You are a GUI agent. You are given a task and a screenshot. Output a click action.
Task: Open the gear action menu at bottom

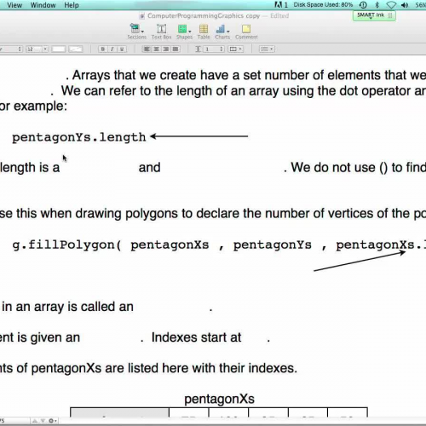(x=53, y=421)
